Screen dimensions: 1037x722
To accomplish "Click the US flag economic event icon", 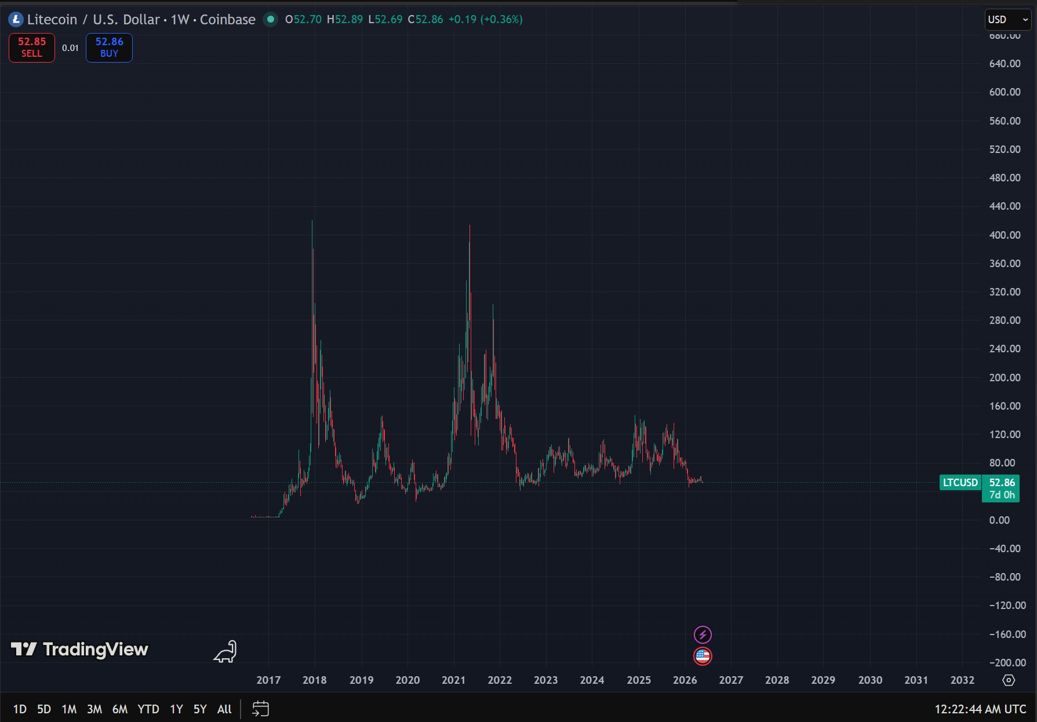I will pos(703,656).
